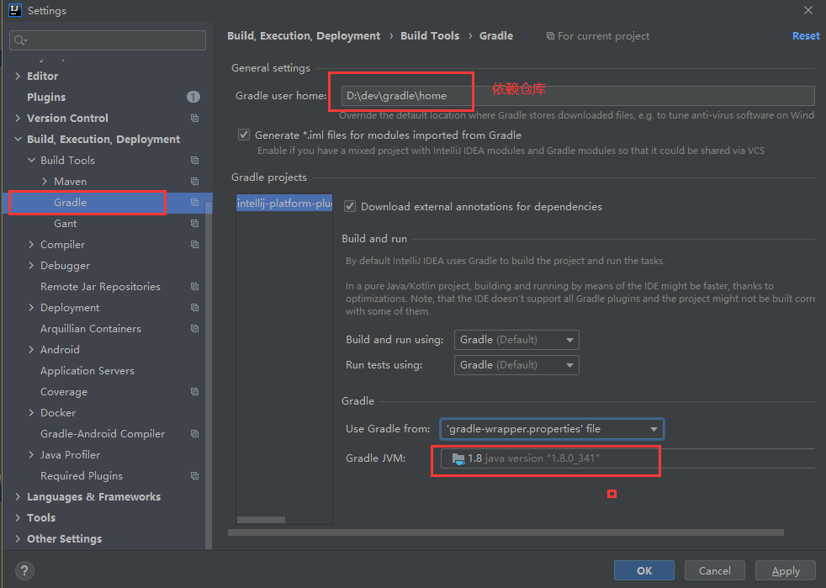
Task: Open Coverage settings page
Action: (64, 391)
